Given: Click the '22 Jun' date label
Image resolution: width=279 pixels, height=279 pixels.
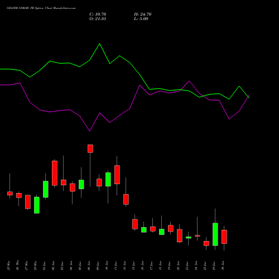Looking at the screenshot, I should pyautogui.click(x=178, y=266).
